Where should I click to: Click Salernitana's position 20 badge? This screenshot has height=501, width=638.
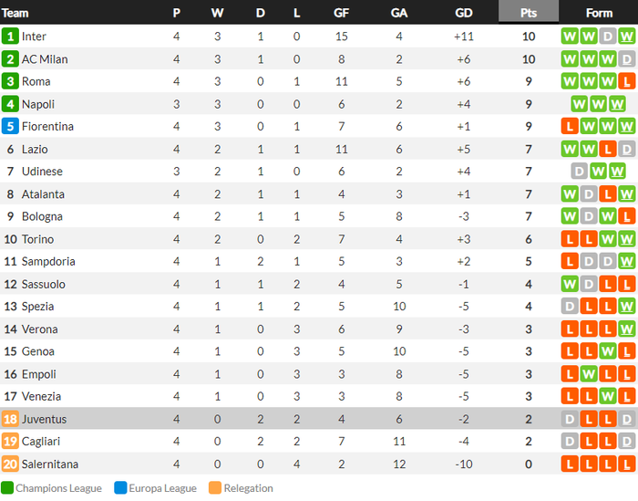click(10, 464)
